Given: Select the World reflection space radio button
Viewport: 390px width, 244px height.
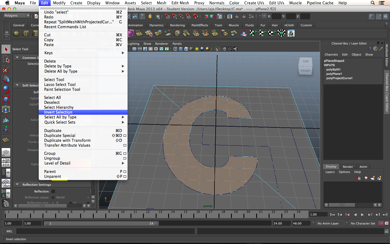Looking at the screenshot, I should click(53, 197).
